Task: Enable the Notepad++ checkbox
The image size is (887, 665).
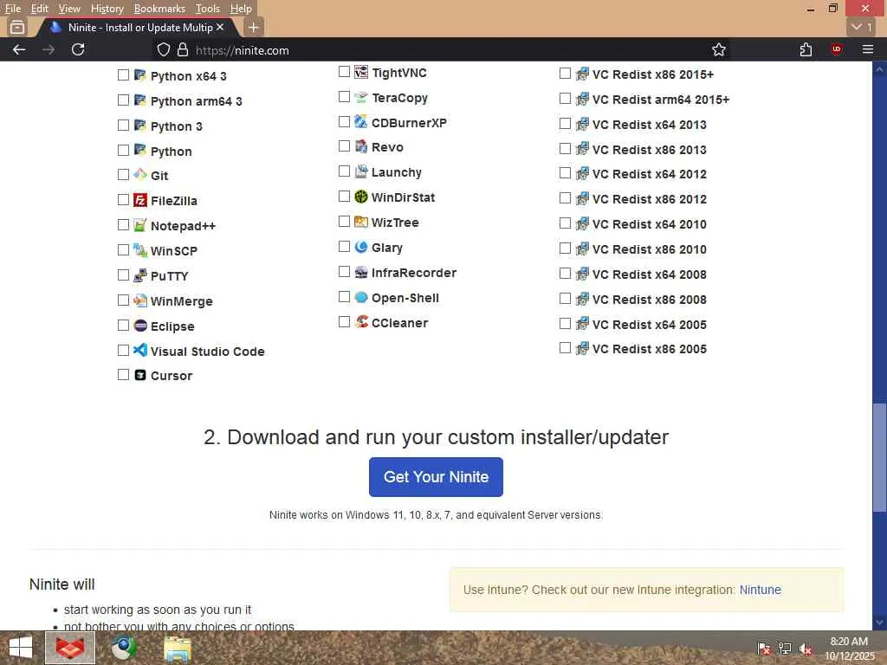Action: [x=123, y=225]
